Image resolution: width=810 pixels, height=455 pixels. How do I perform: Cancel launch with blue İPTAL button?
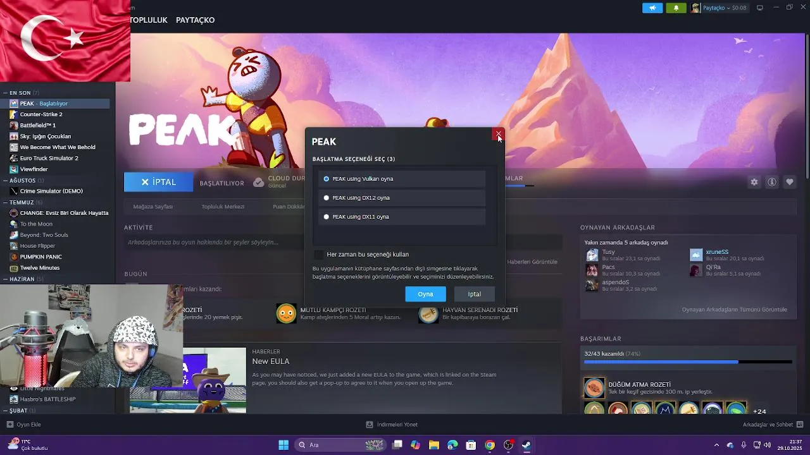158,182
